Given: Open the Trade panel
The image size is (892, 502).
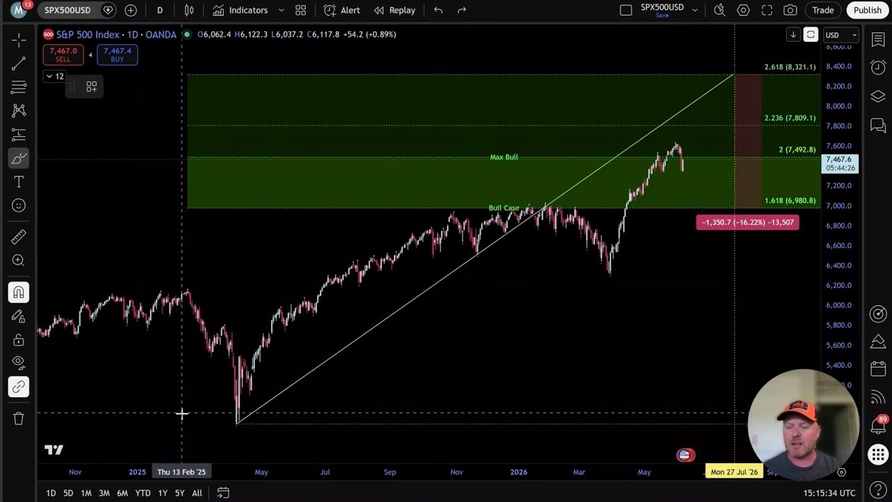Looking at the screenshot, I should (823, 10).
